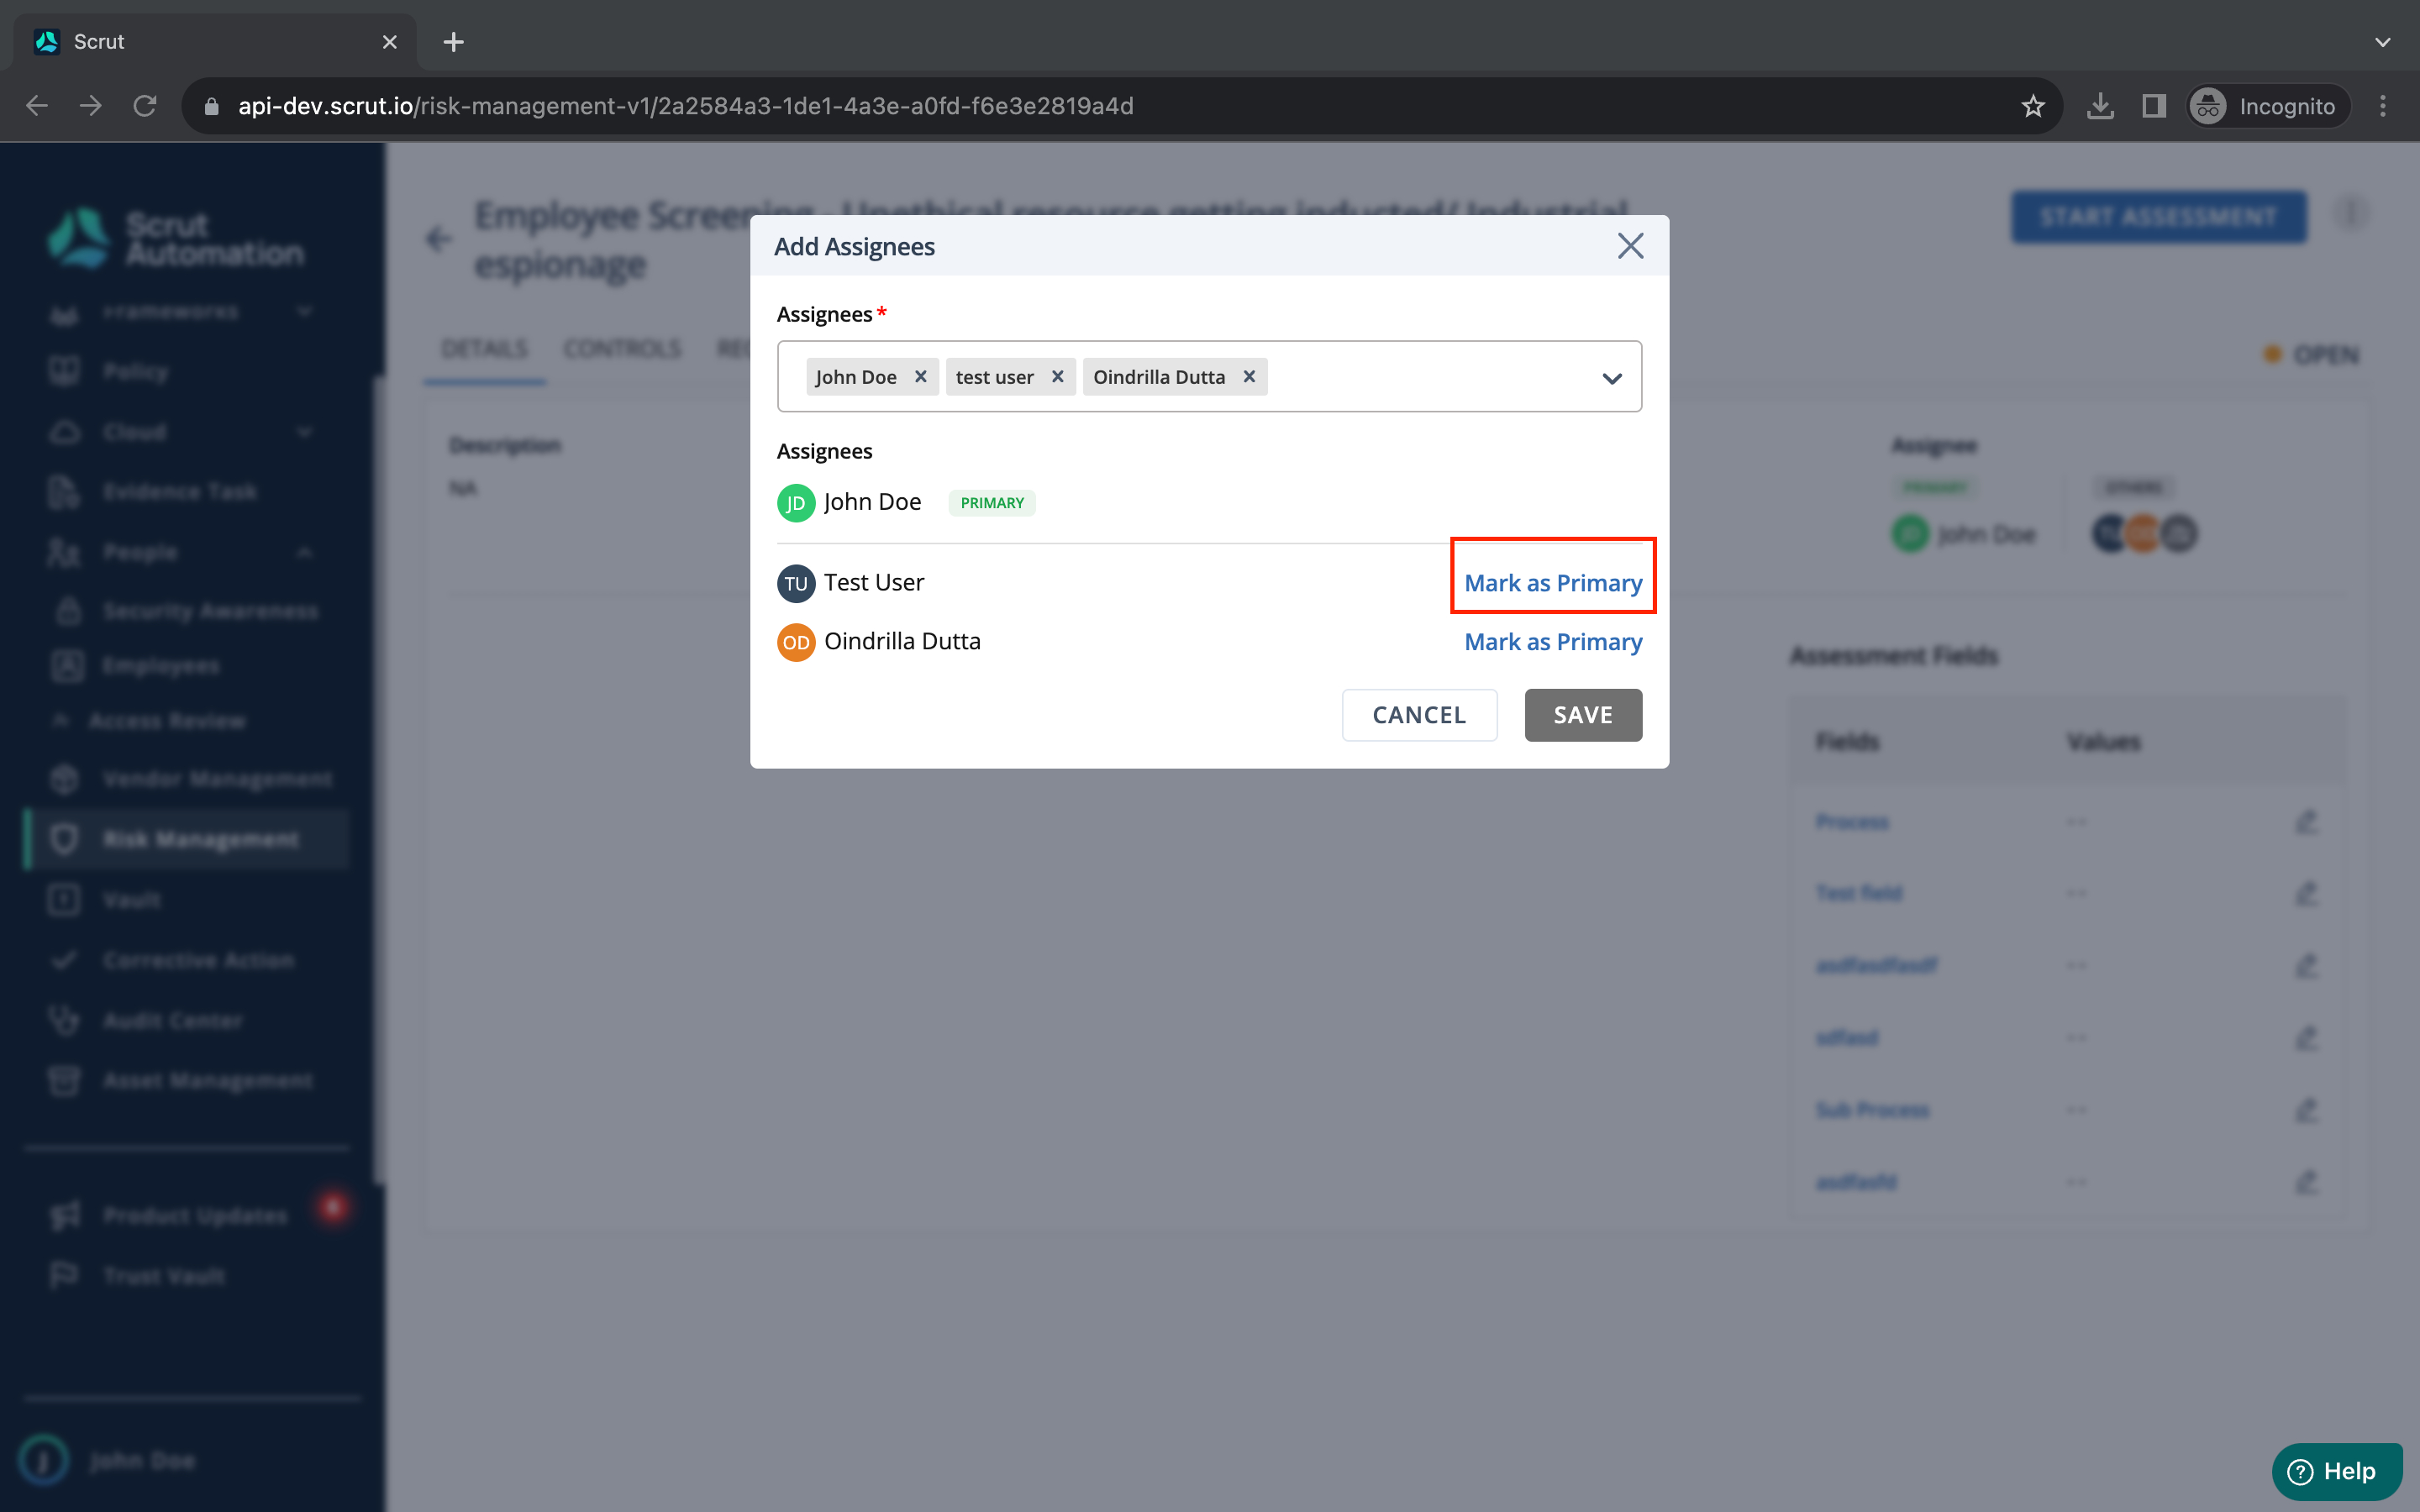
Task: Remove Oindrilla Dutta chip from assignees
Action: tap(1249, 376)
